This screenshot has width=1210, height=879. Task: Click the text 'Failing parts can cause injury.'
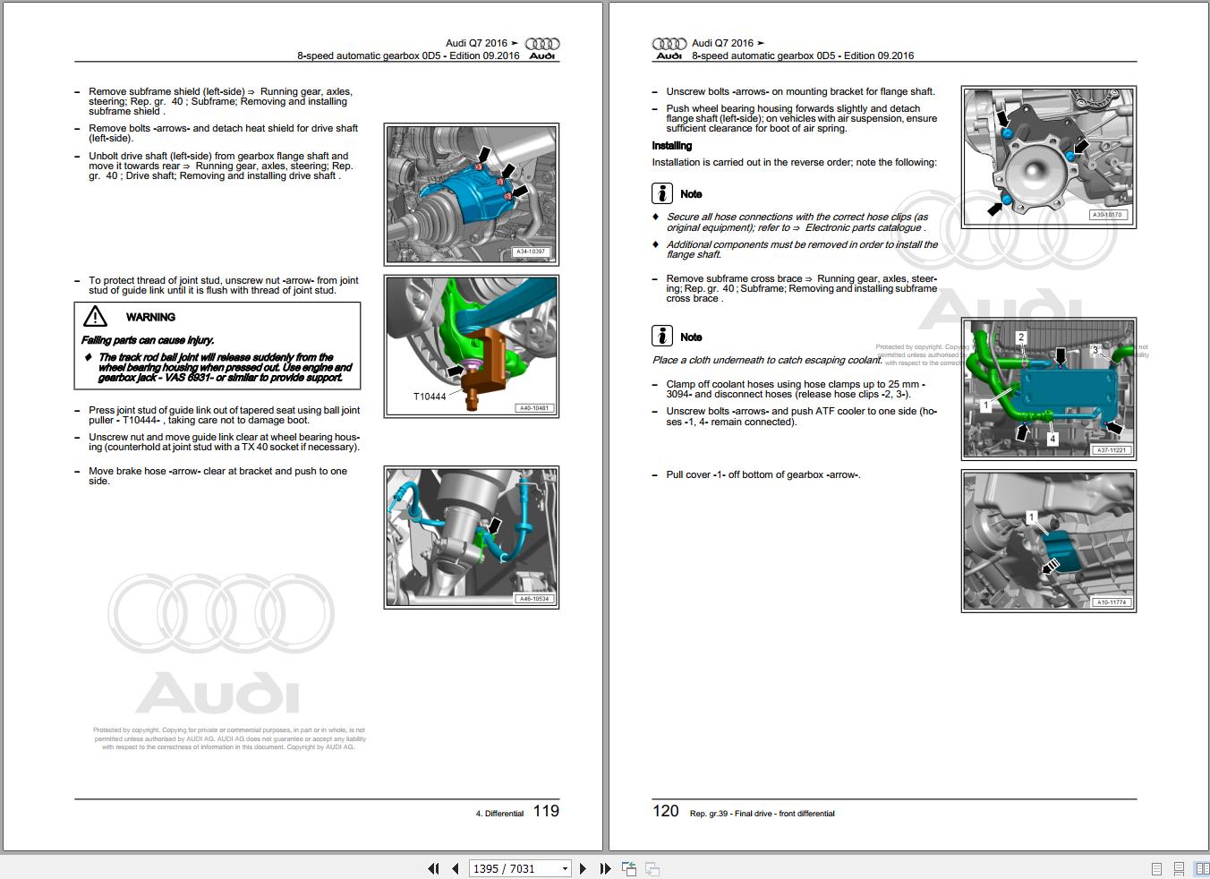148,340
